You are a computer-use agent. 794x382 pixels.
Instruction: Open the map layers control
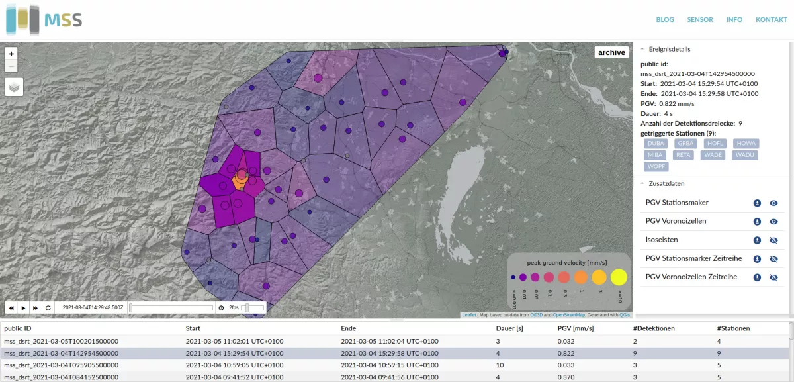click(14, 86)
